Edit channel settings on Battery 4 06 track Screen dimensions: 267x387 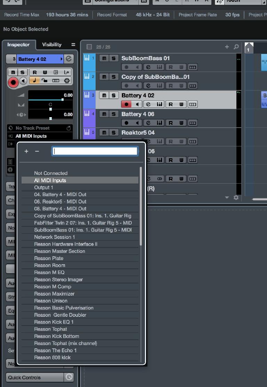pyautogui.click(x=148, y=123)
